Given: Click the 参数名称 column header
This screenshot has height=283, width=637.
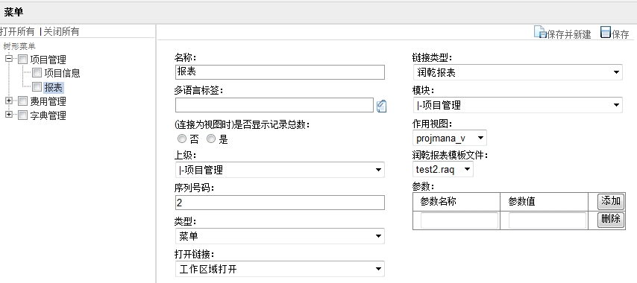Looking at the screenshot, I should point(439,202).
